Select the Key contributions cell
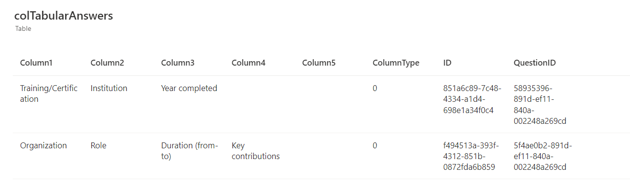The width and height of the screenshot is (630, 186). 256,151
